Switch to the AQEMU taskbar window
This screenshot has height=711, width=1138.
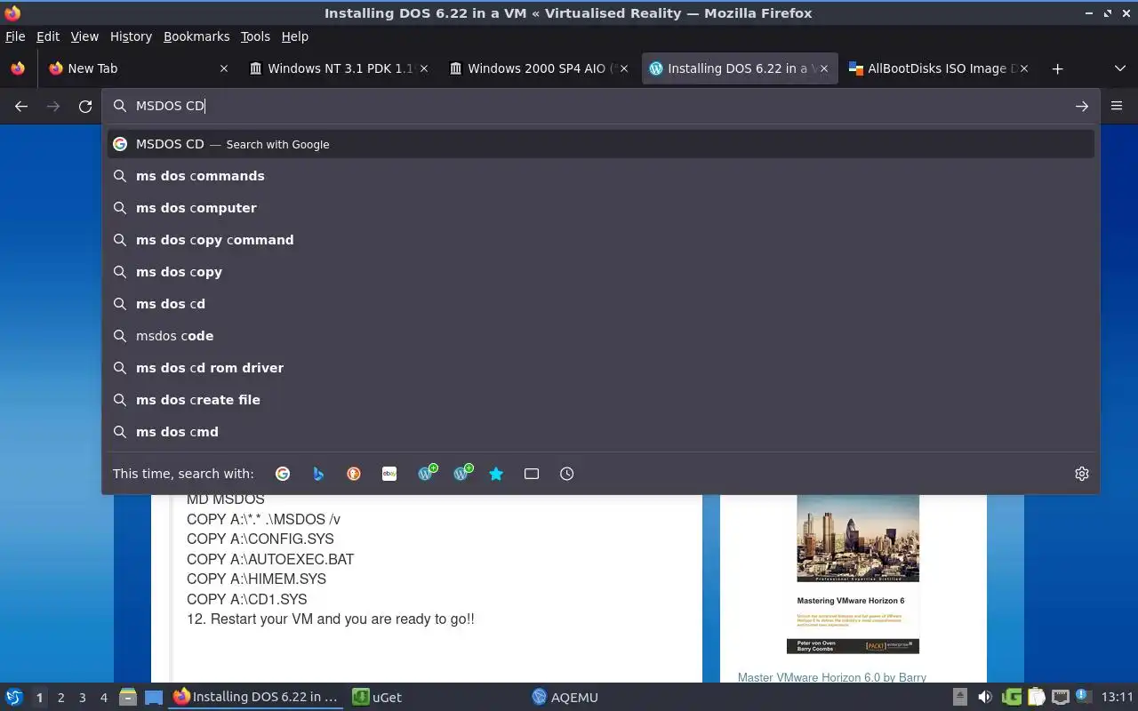click(613, 697)
